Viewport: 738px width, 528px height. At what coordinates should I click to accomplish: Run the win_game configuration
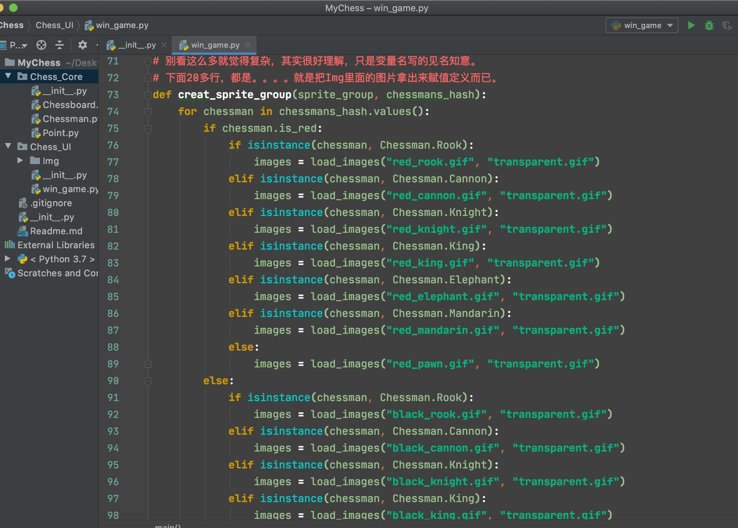click(x=691, y=25)
